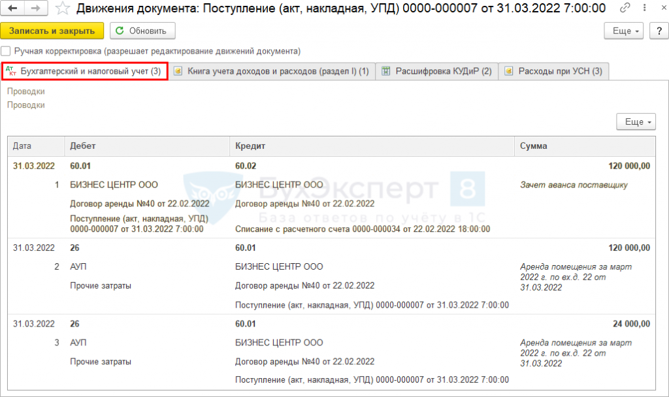Open the Еще dropdown above the table
The height and width of the screenshot is (397, 669).
pyautogui.click(x=636, y=122)
